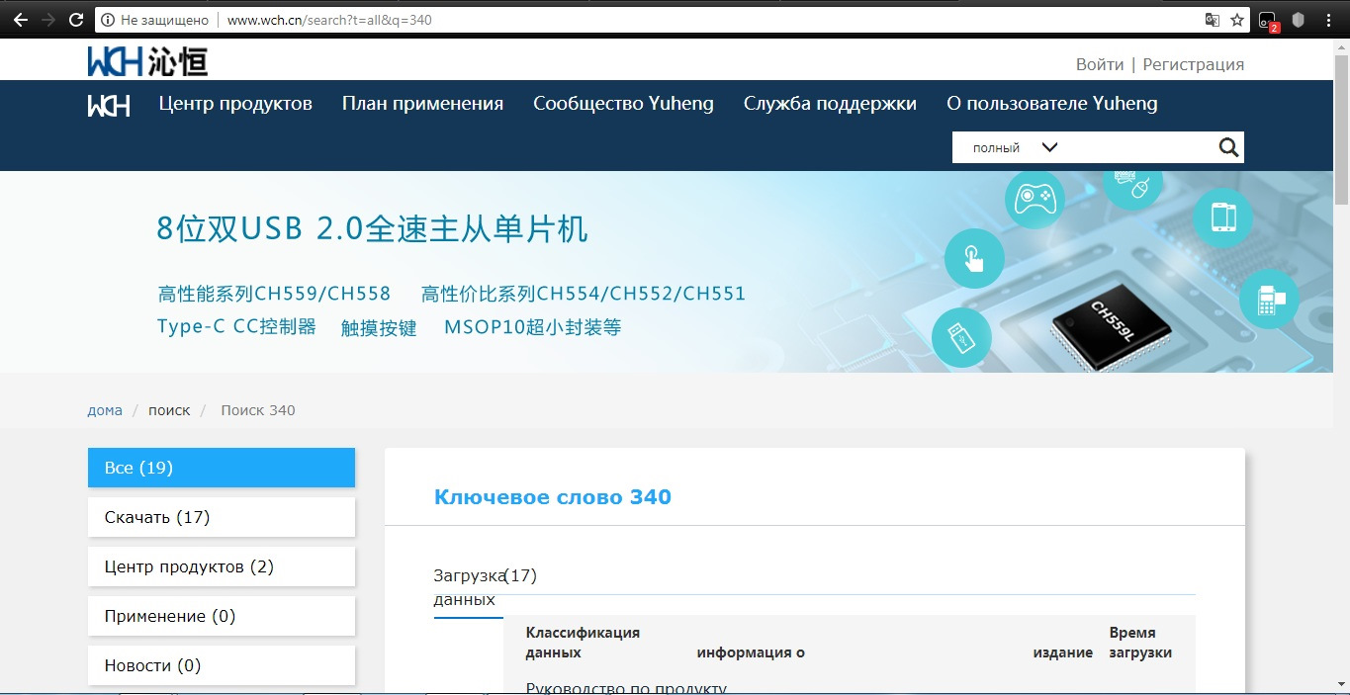
Task: Open the "План применения" menu item
Action: [422, 103]
